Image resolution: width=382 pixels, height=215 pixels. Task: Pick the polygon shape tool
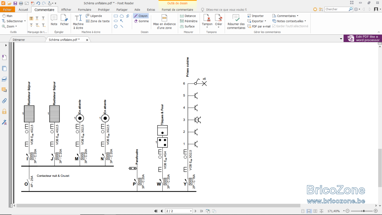[x=116, y=26]
